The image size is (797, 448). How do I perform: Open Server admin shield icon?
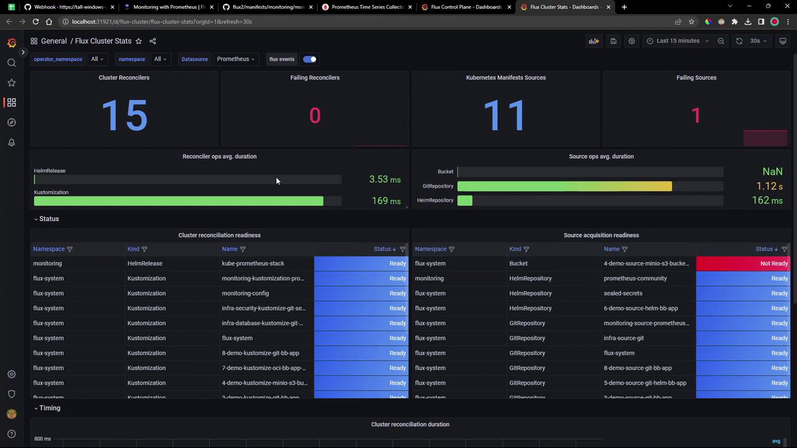pos(11,394)
